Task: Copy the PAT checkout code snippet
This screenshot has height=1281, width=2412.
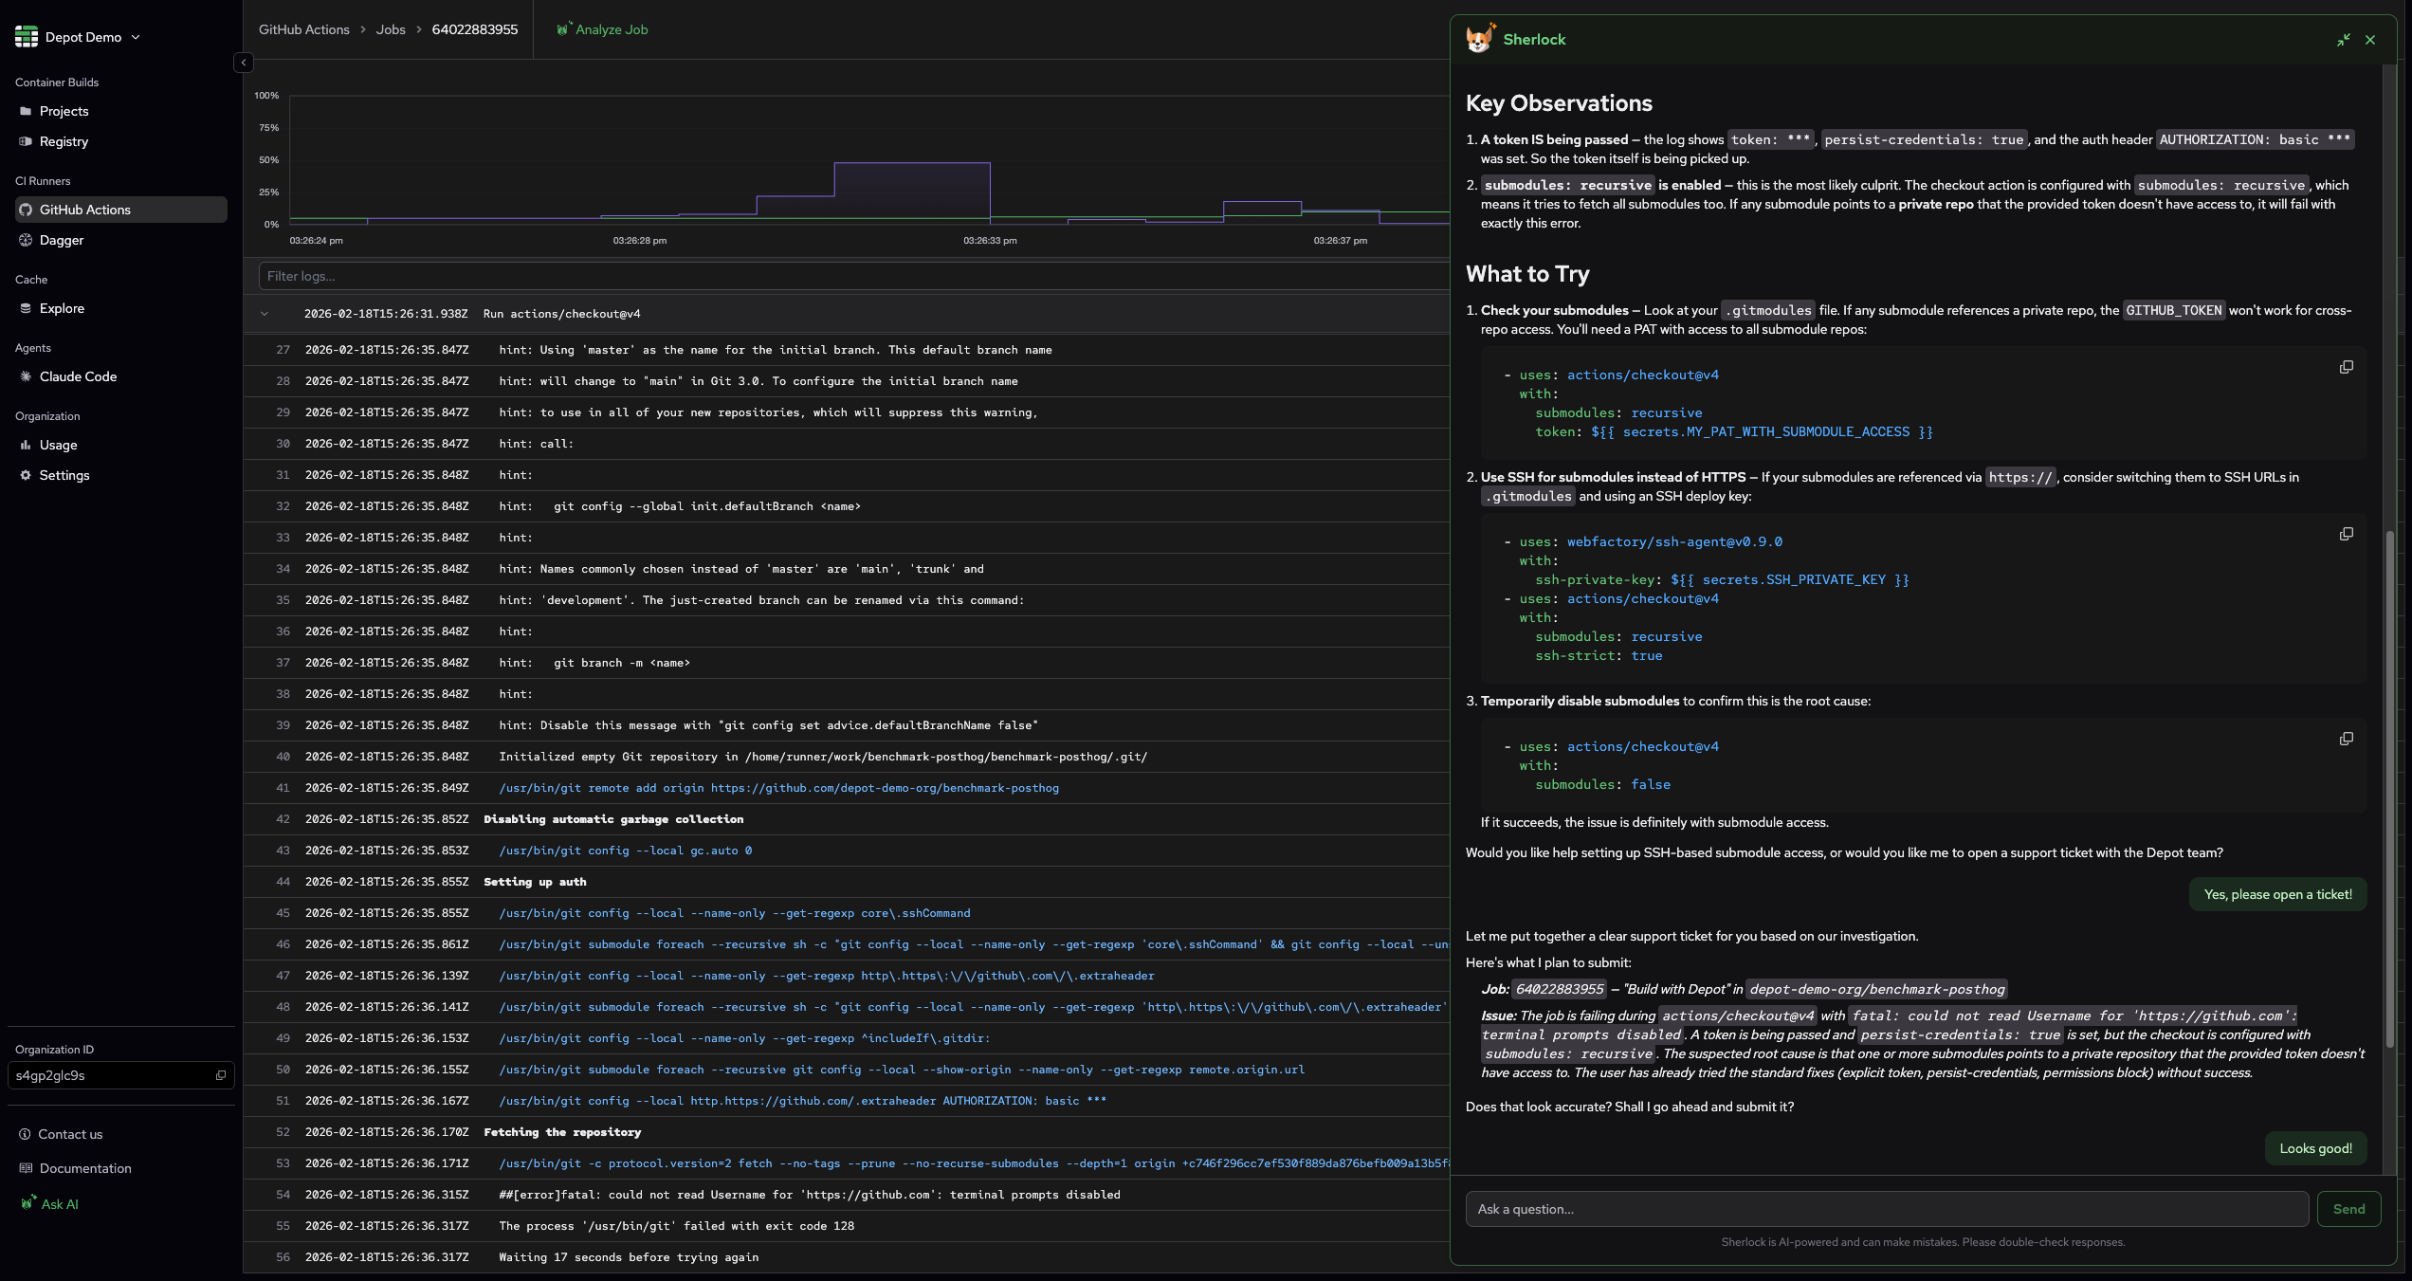Action: (2346, 367)
